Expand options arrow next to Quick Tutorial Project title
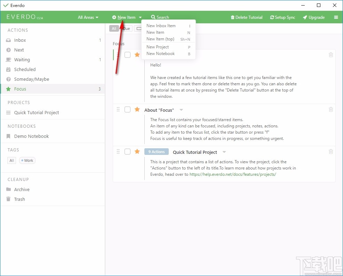The height and width of the screenshot is (276, 343). [224, 152]
